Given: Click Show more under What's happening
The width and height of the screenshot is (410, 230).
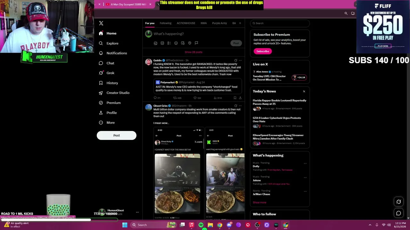Looking at the screenshot, I should pyautogui.click(x=259, y=203).
